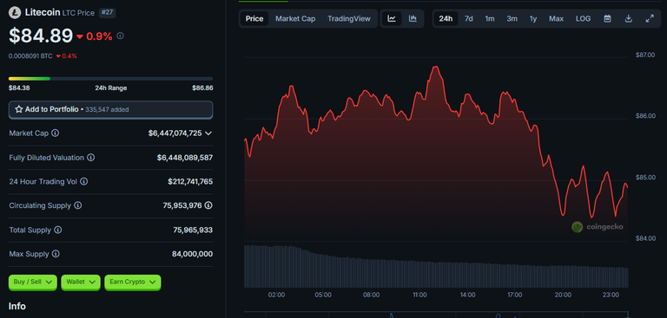Viewport: 667px width, 318px height.
Task: Download chart data icon
Action: [628, 19]
